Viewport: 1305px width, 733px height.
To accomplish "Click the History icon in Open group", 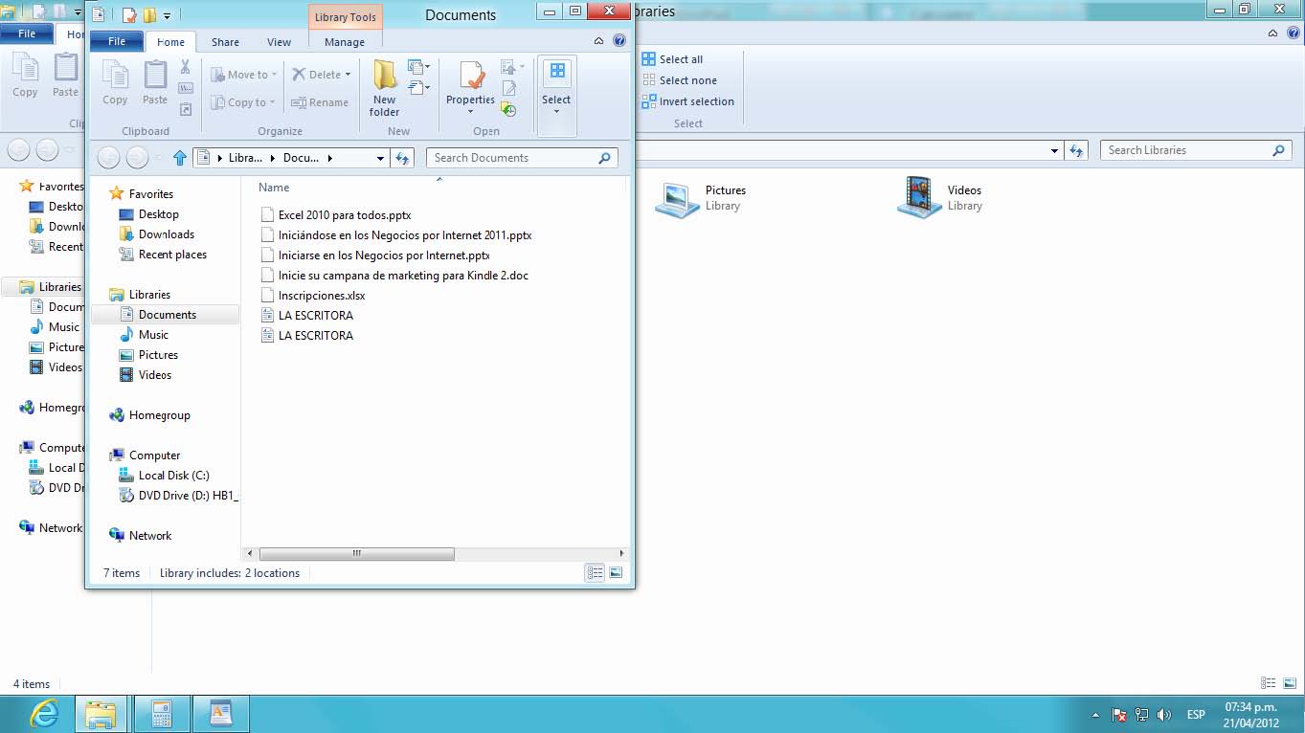I will pos(509,110).
